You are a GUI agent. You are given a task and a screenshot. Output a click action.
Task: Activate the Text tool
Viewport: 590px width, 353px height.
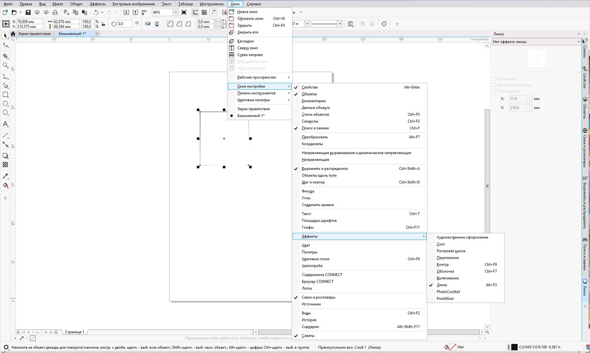[x=6, y=124]
